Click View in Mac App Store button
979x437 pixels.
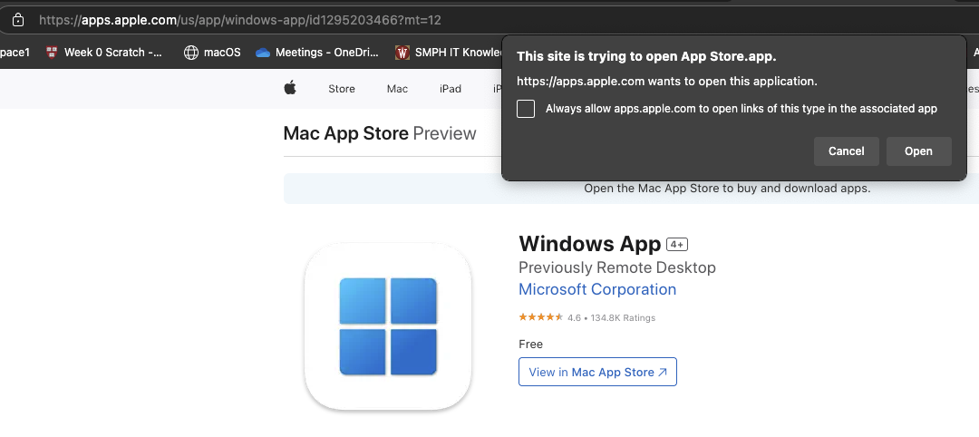pyautogui.click(x=597, y=372)
